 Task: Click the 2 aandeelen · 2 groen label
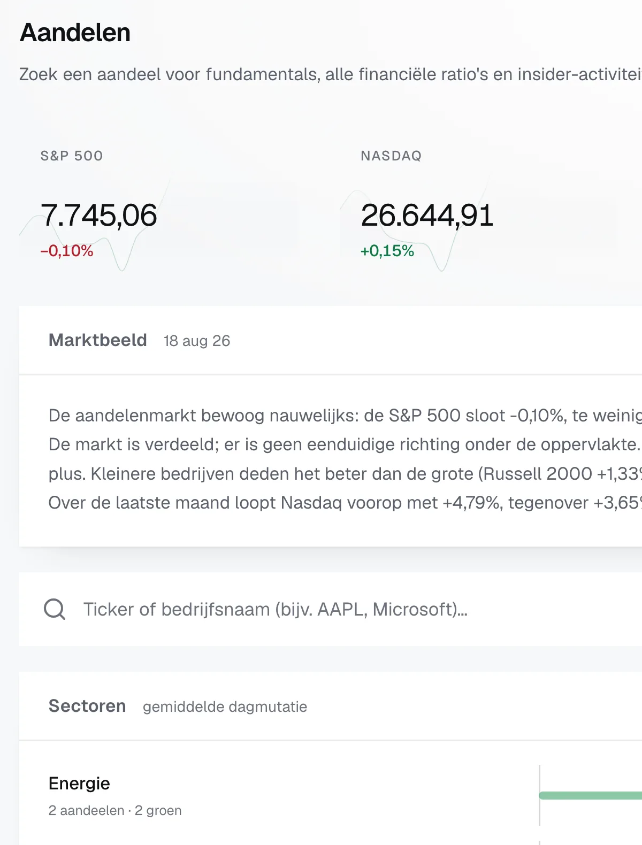coord(115,811)
